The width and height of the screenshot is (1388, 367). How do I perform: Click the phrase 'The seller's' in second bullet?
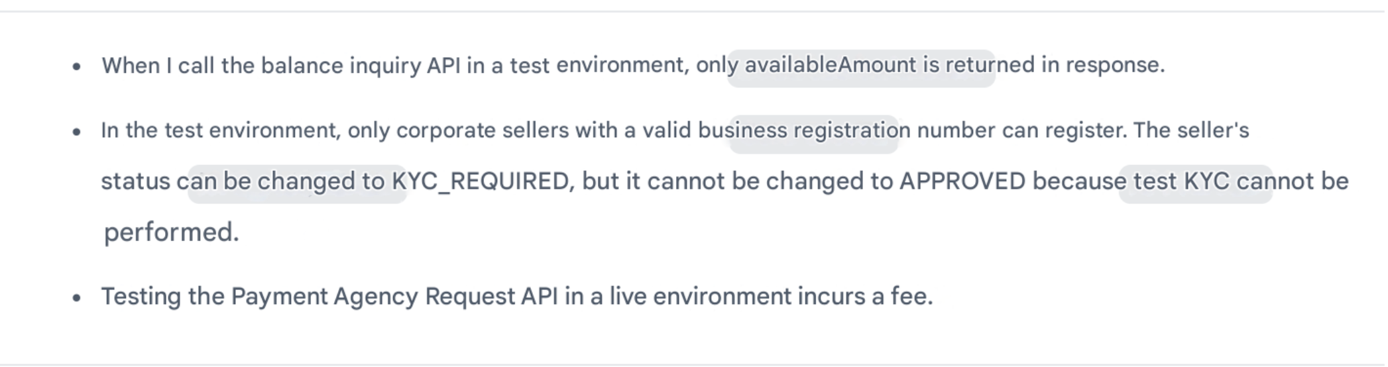pos(1191,130)
